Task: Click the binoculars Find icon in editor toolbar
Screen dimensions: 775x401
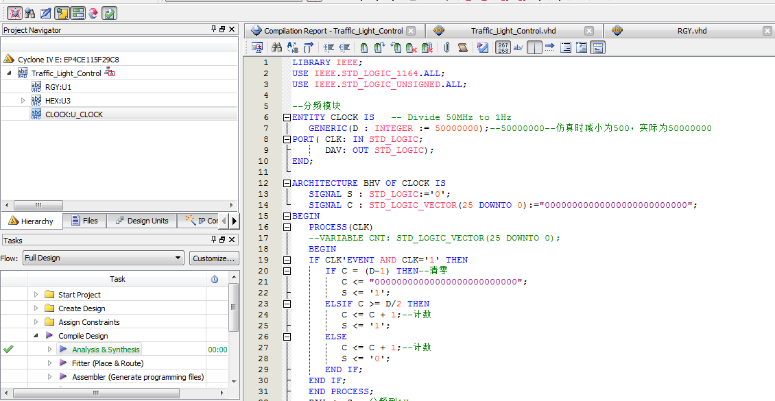Action: pyautogui.click(x=277, y=47)
